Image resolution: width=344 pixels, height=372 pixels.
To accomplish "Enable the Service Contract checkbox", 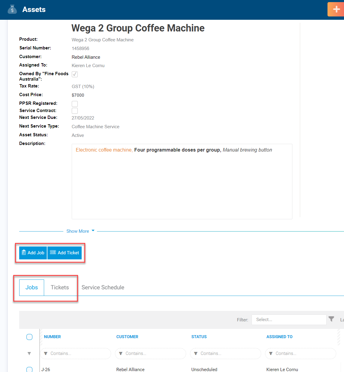I will tap(75, 111).
